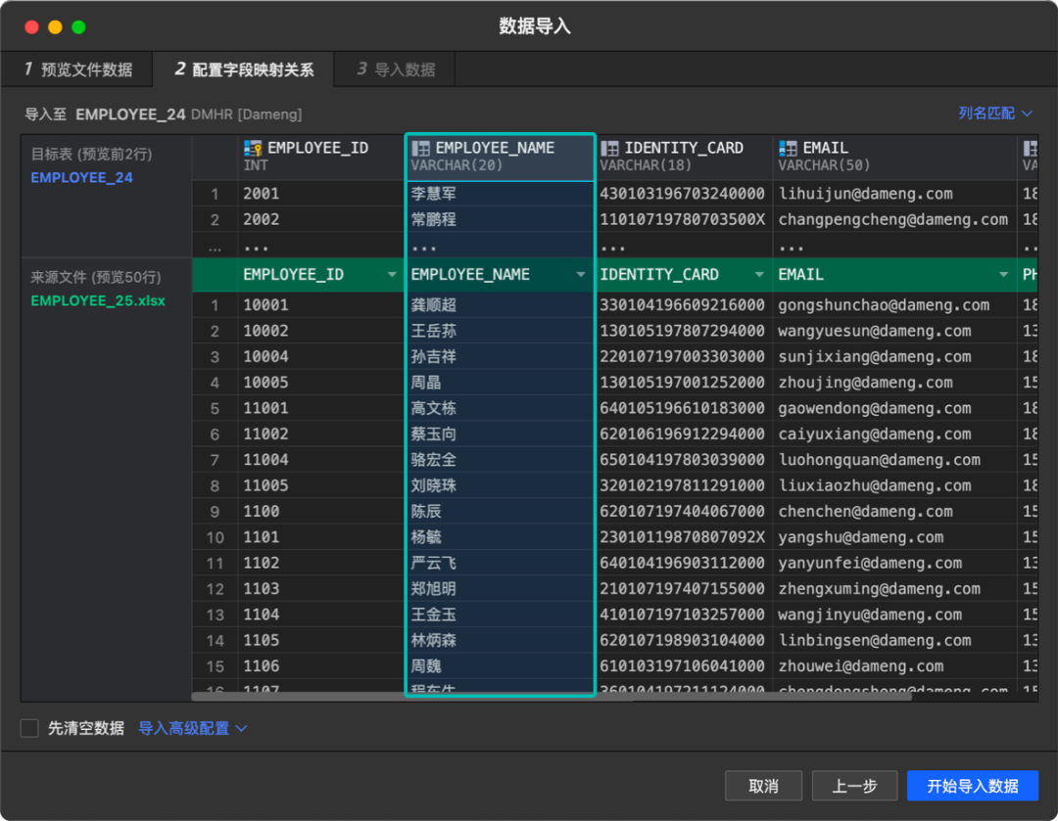Click the horizontal scrollbar of the preview table
1058x821 pixels.
(552, 697)
